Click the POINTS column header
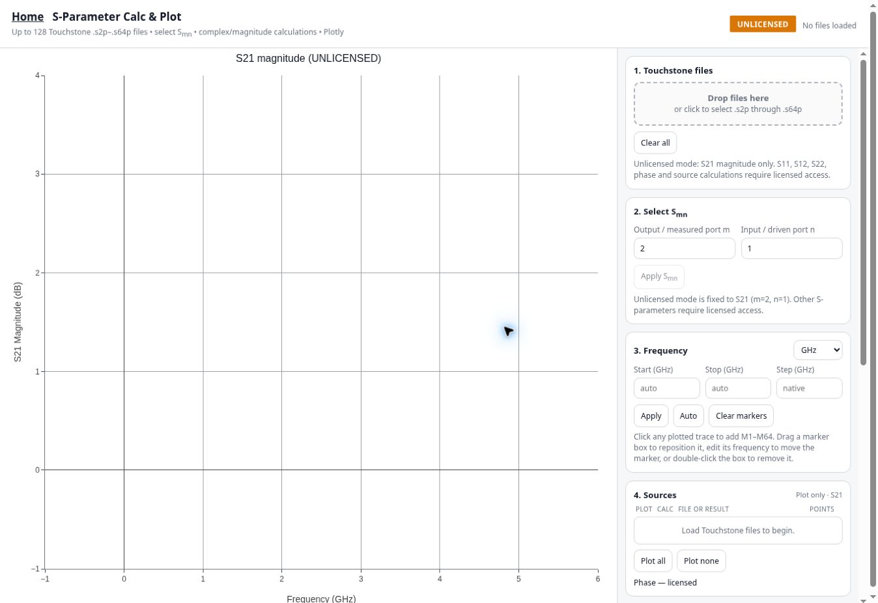This screenshot has width=878, height=603. tap(821, 509)
